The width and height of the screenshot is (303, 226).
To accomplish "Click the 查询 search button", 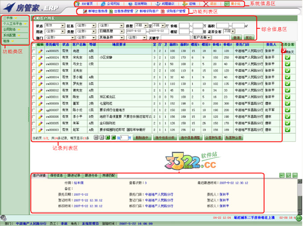I will [237, 37].
